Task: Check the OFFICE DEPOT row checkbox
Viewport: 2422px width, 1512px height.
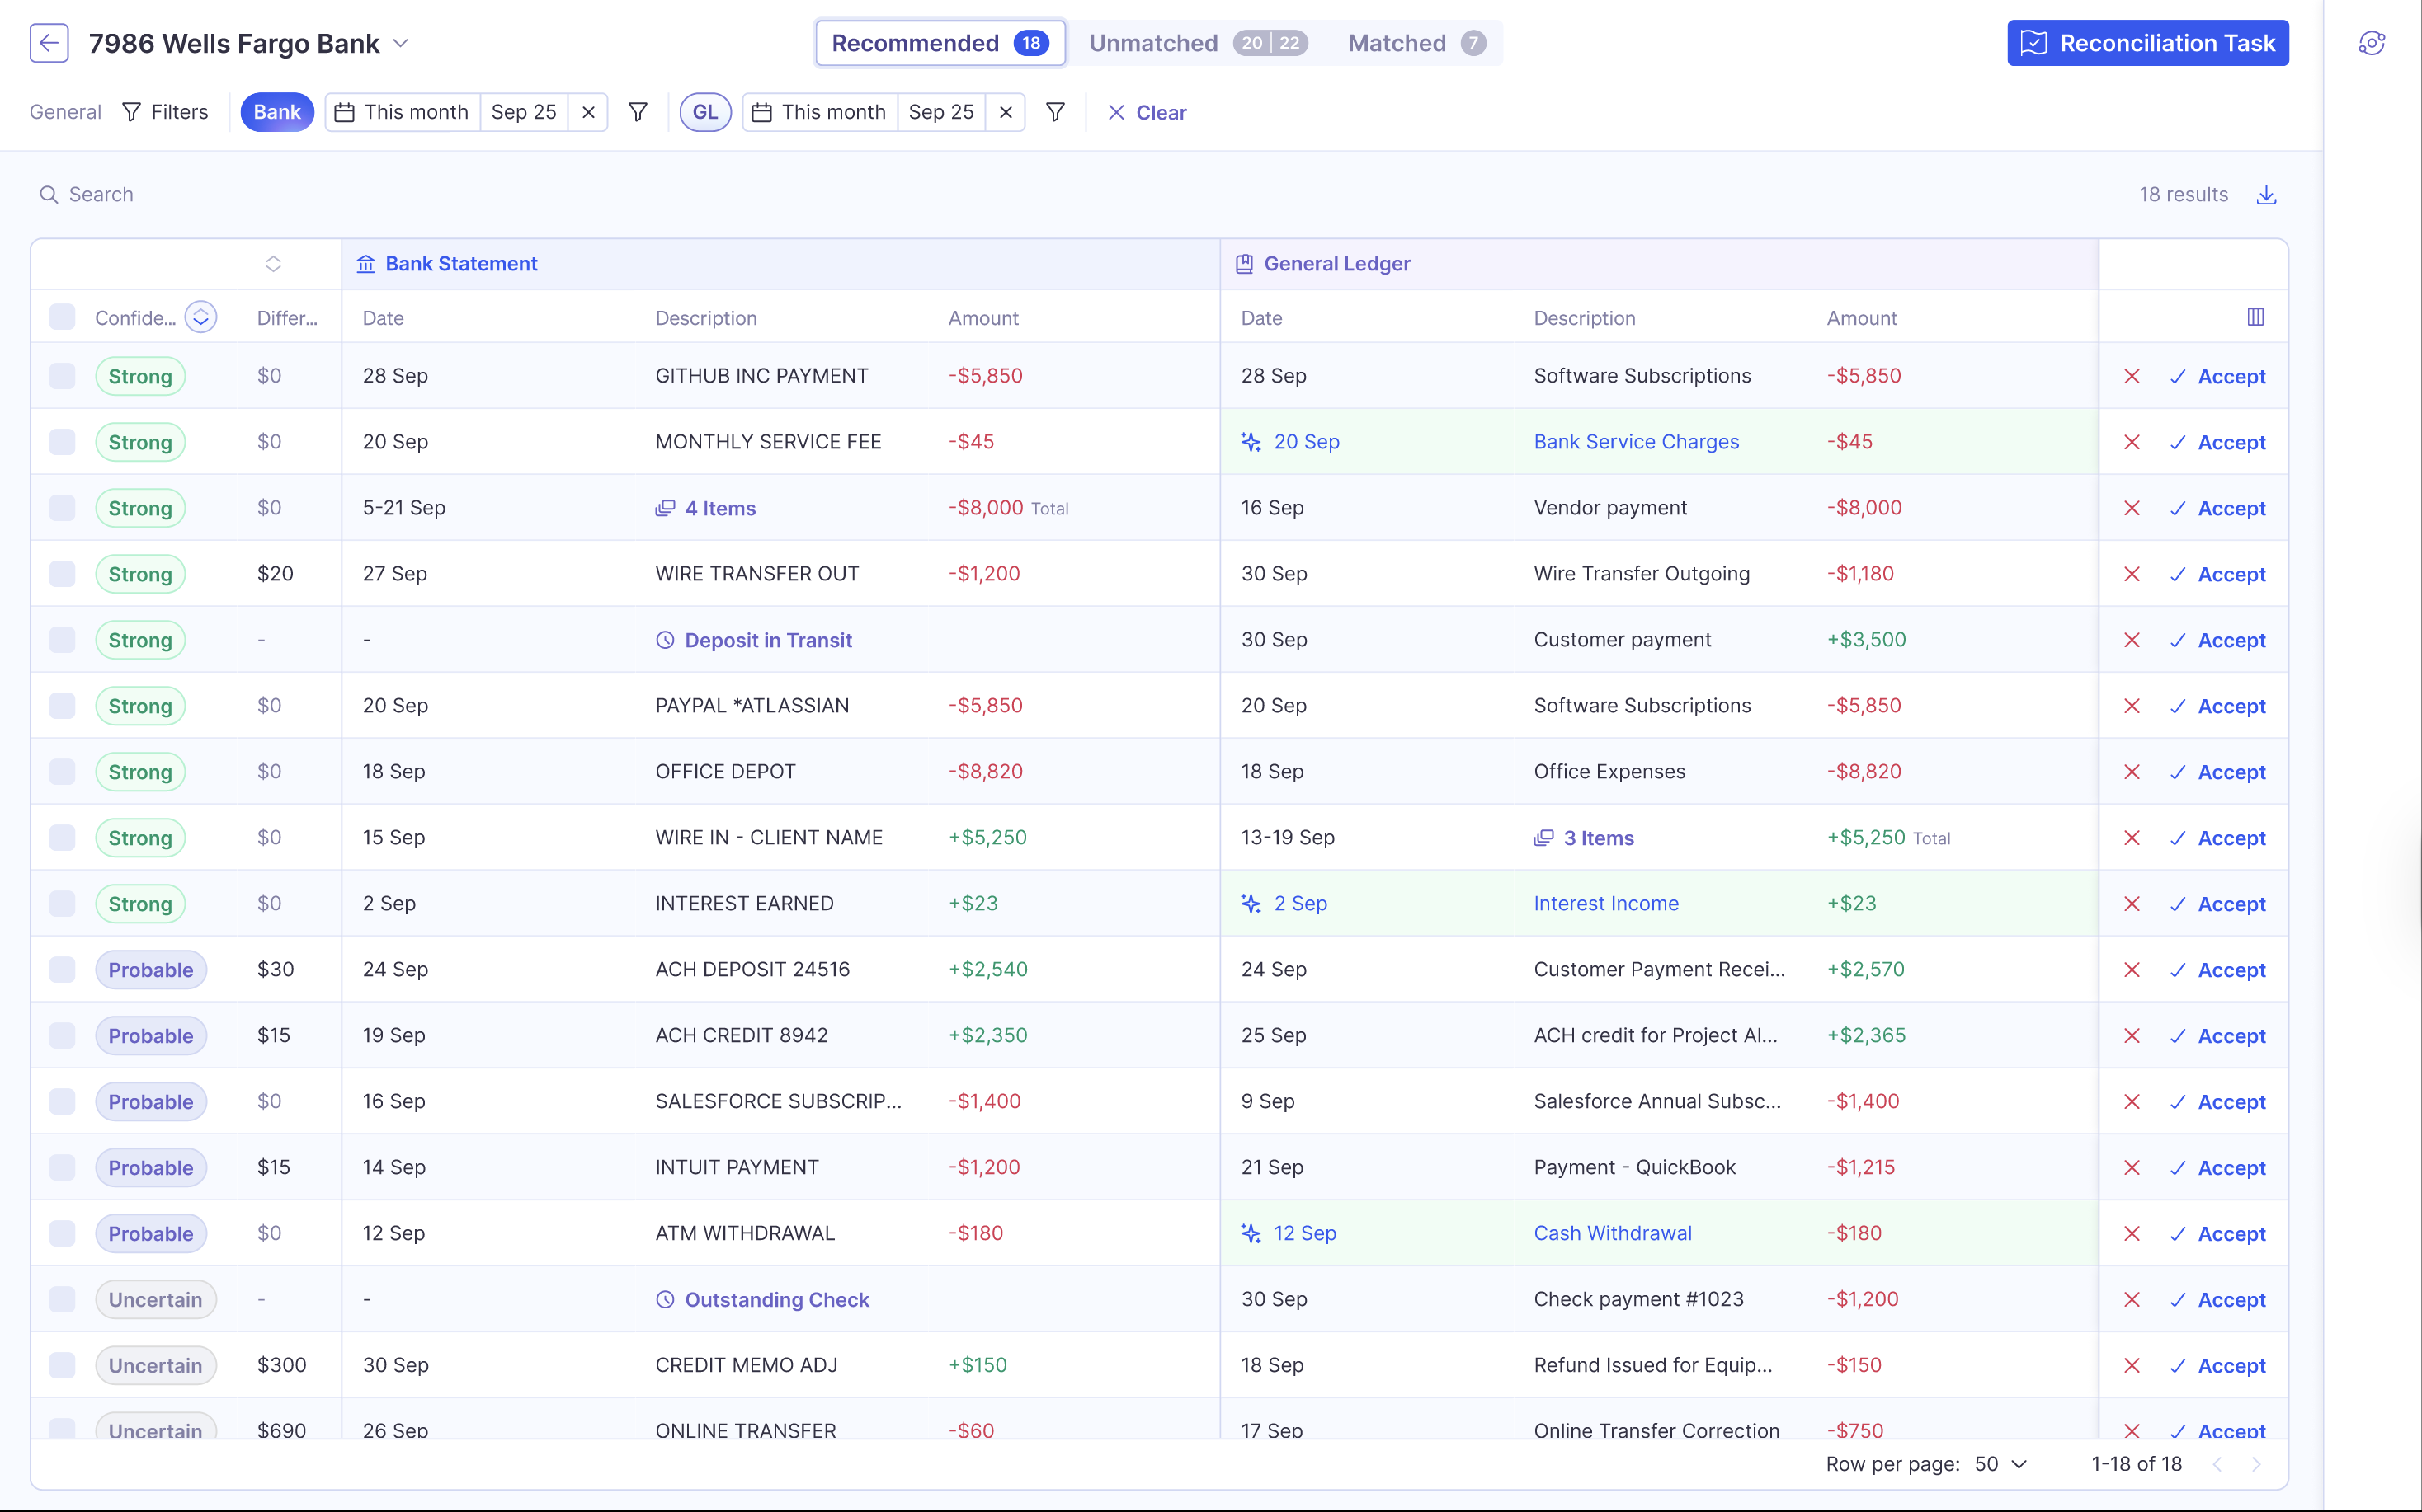Action: 62,771
